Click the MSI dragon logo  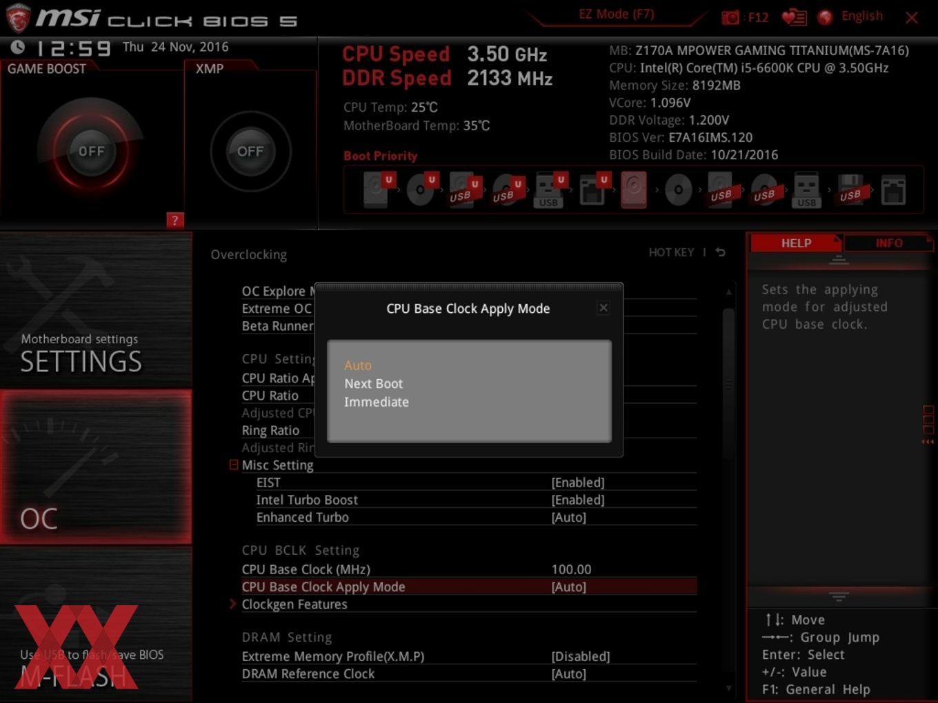tap(18, 18)
